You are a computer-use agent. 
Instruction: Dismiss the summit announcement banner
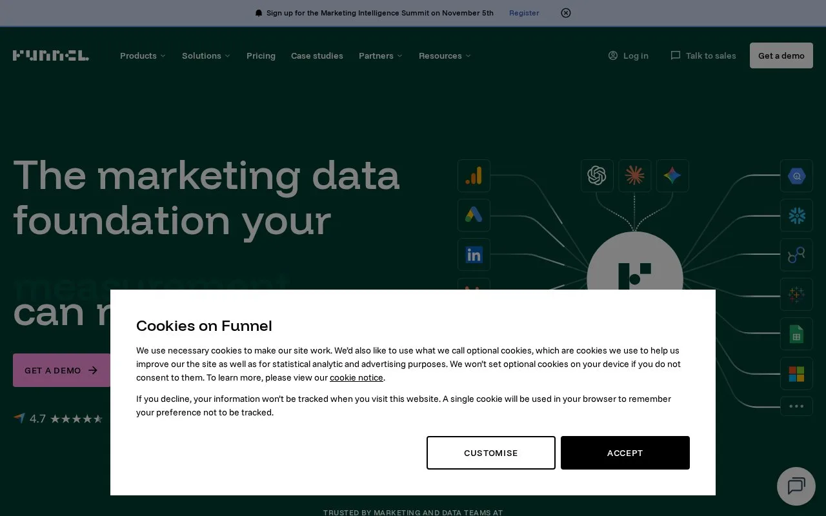click(x=566, y=13)
